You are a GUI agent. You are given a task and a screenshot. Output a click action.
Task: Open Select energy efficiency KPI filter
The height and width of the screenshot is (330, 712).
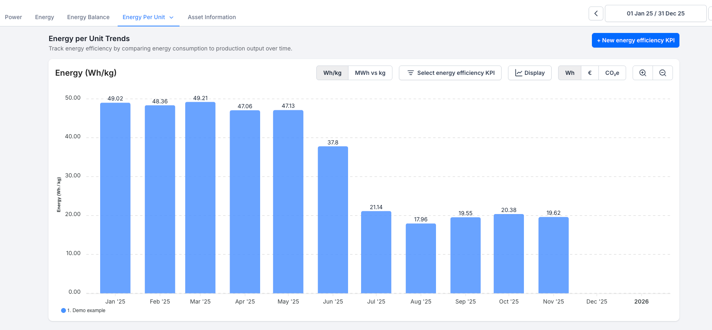[x=450, y=73]
